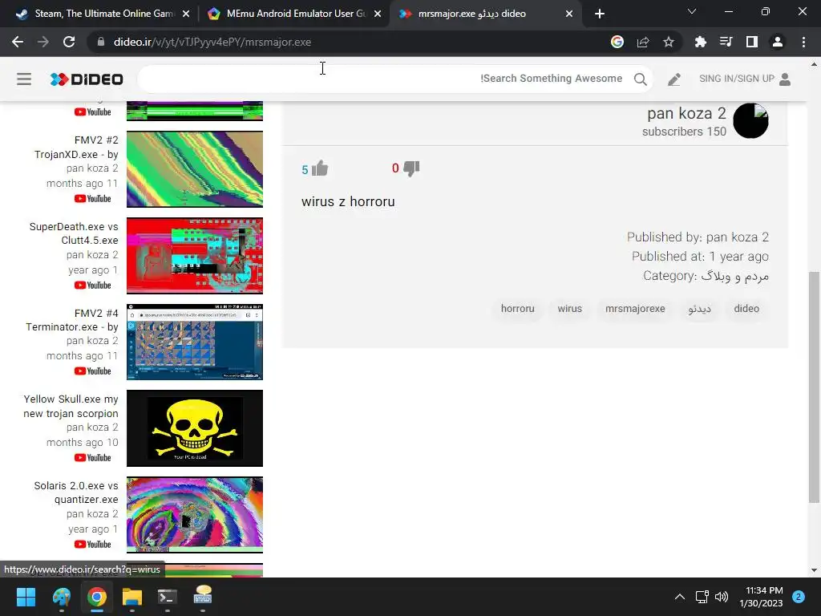Close the MEmu tab
This screenshot has height=616, width=821.
click(378, 14)
